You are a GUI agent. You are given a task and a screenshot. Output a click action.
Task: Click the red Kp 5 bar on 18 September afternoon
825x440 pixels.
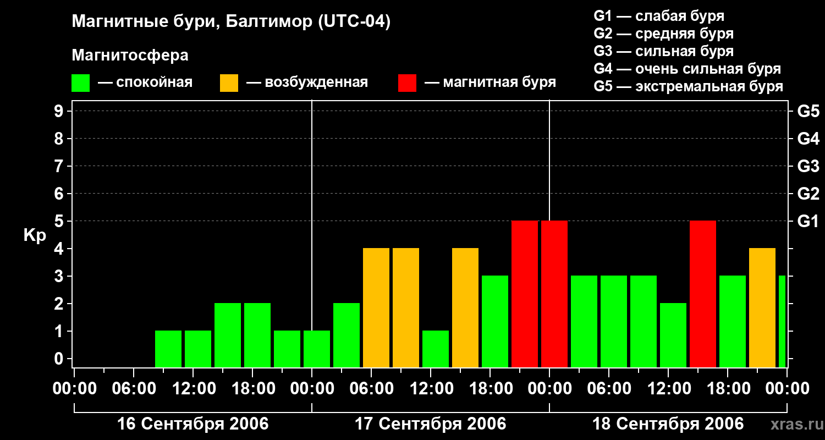pos(703,294)
